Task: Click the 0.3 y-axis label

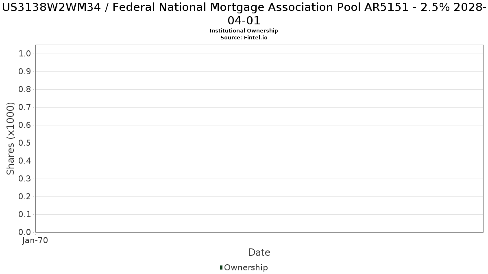Action: [x=25, y=179]
